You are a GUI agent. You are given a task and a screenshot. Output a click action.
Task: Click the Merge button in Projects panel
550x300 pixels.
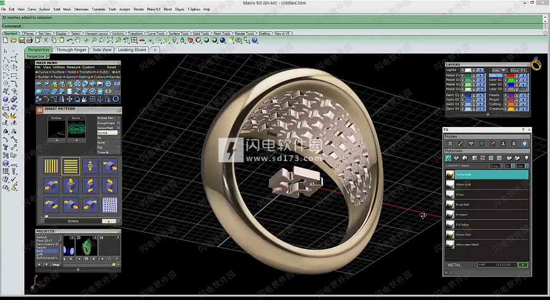pyautogui.click(x=56, y=265)
